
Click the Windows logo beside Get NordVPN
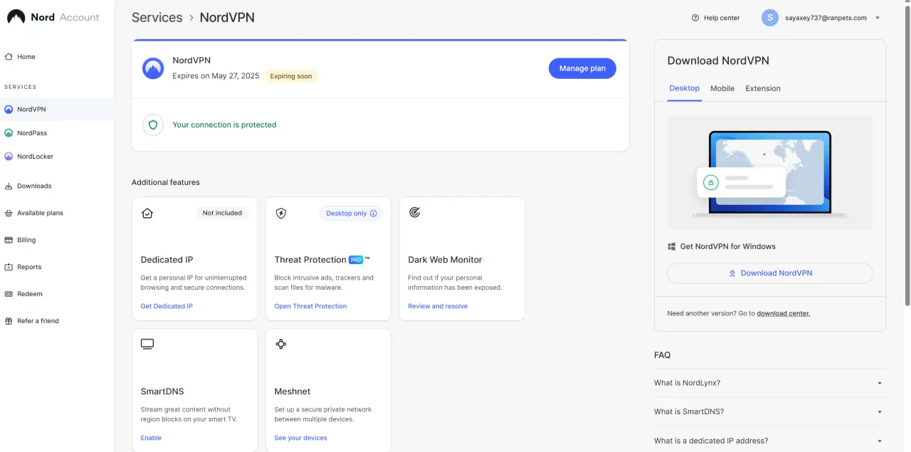click(671, 246)
